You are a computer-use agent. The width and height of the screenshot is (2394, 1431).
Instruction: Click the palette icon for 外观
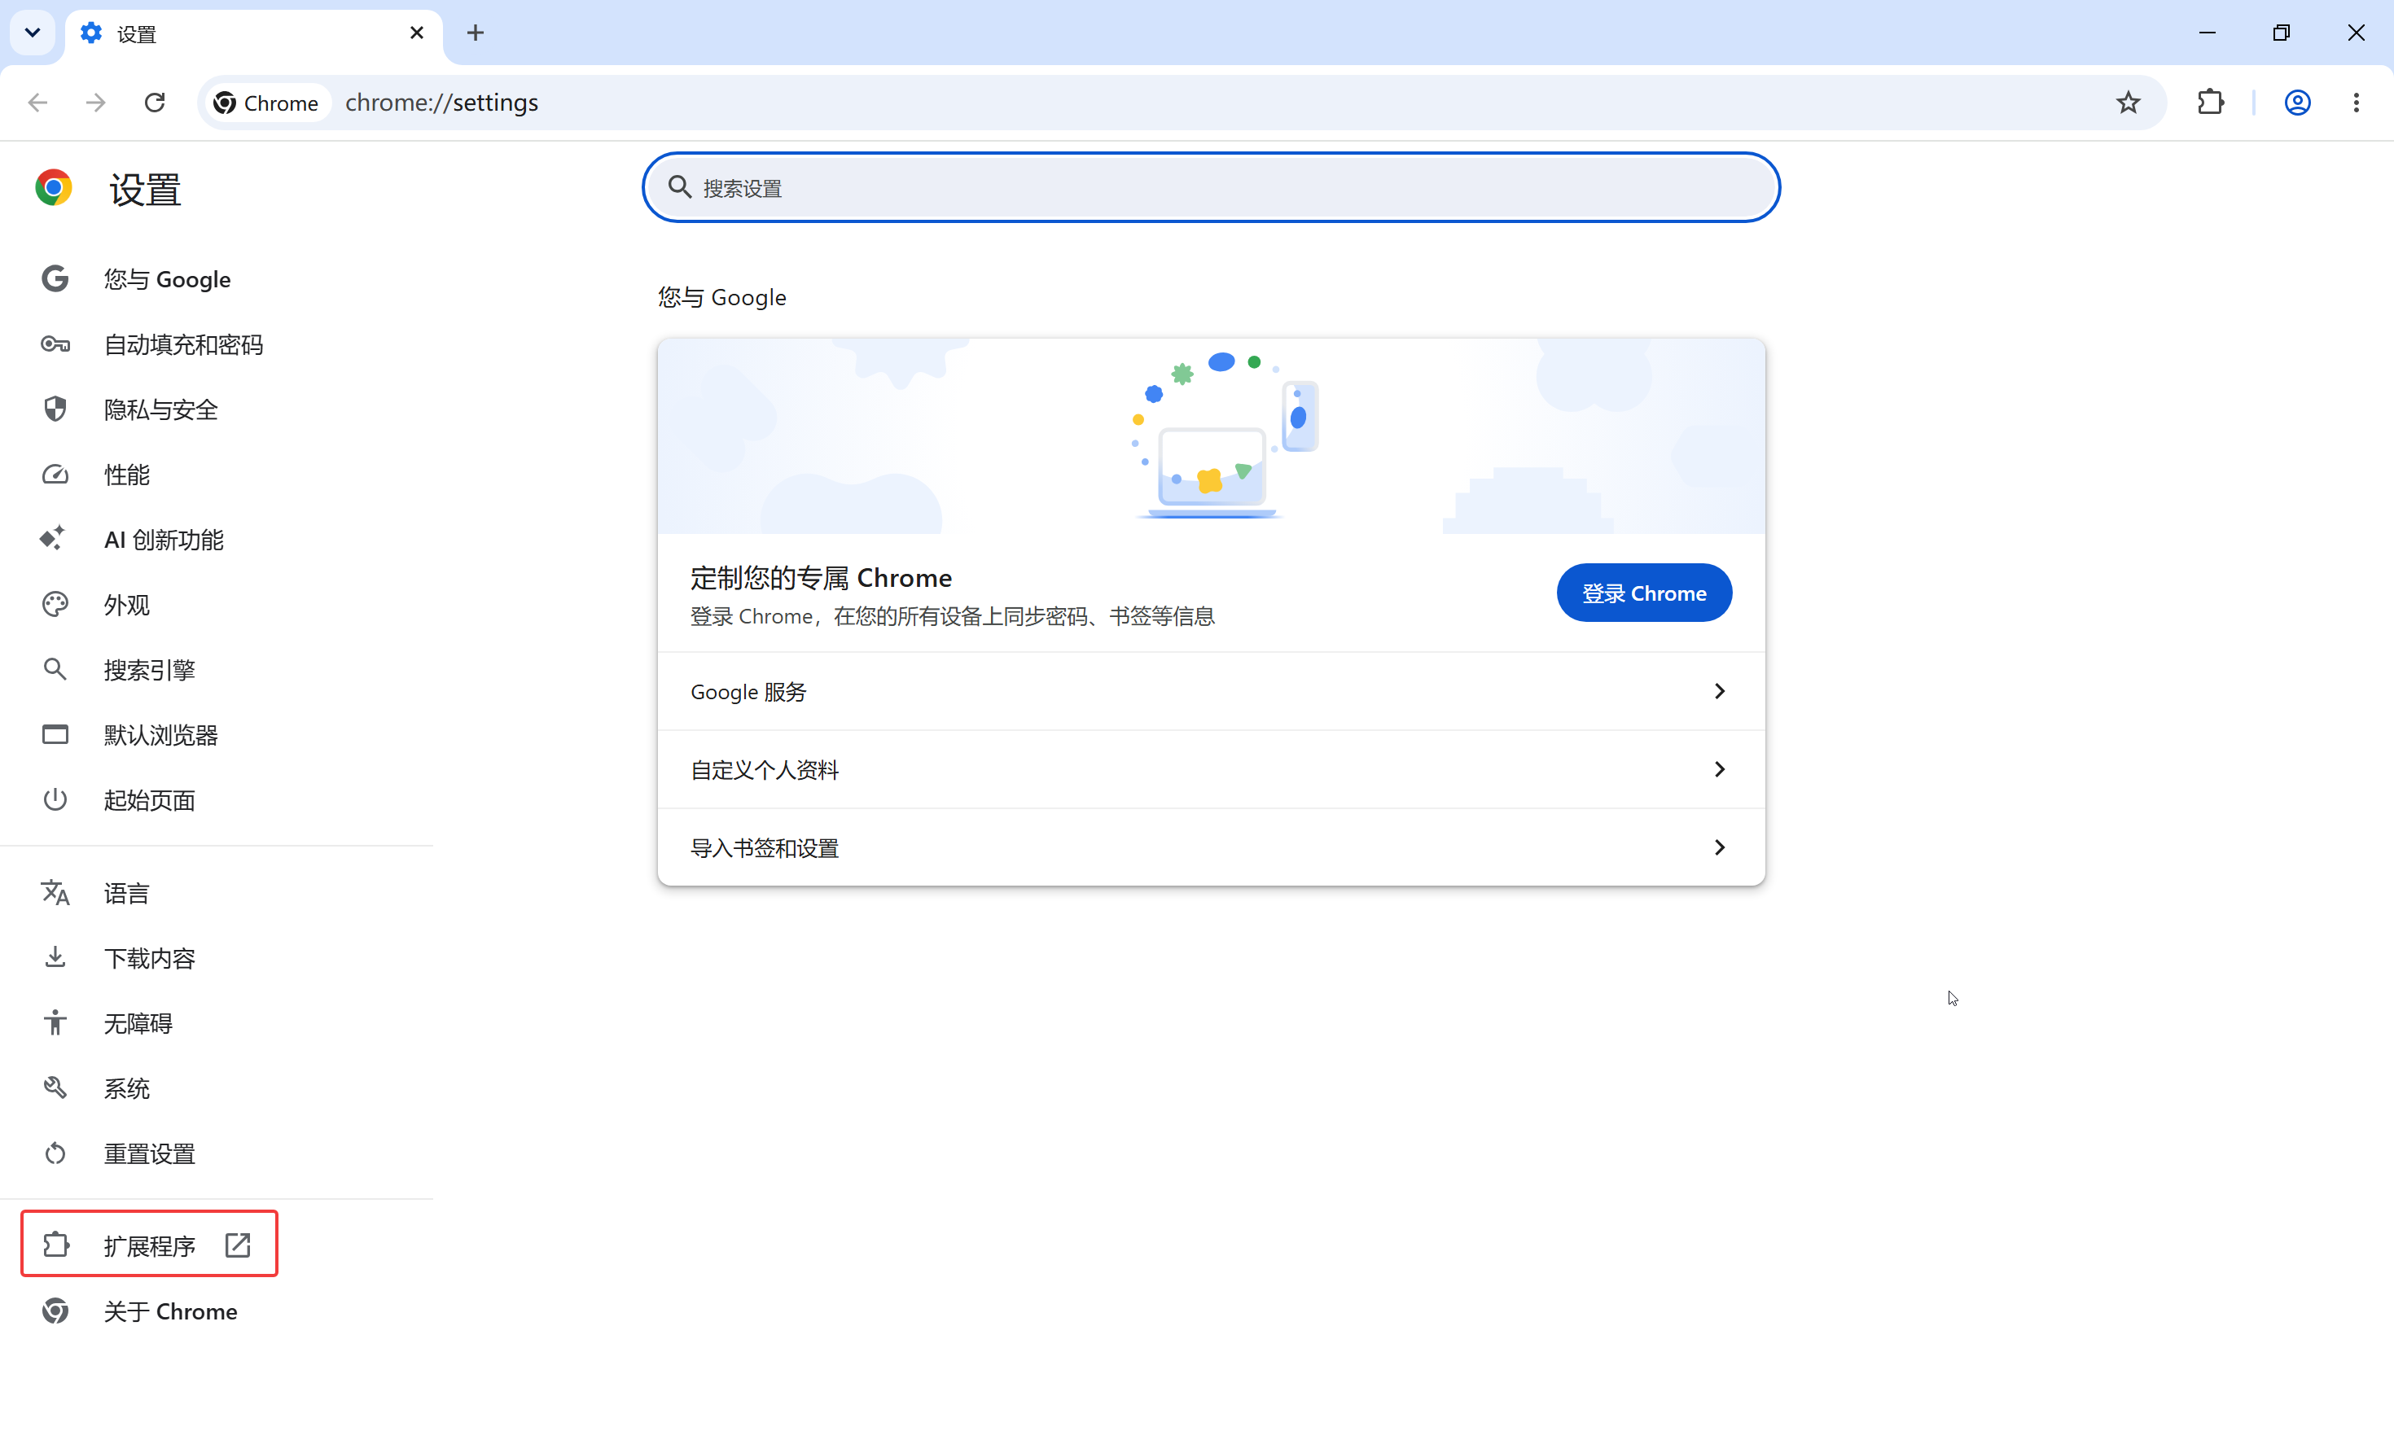point(55,605)
